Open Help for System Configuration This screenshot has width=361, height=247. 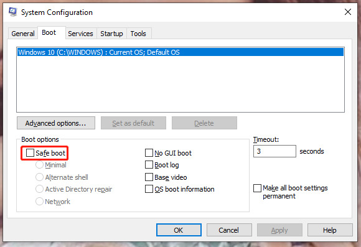[x=330, y=230]
